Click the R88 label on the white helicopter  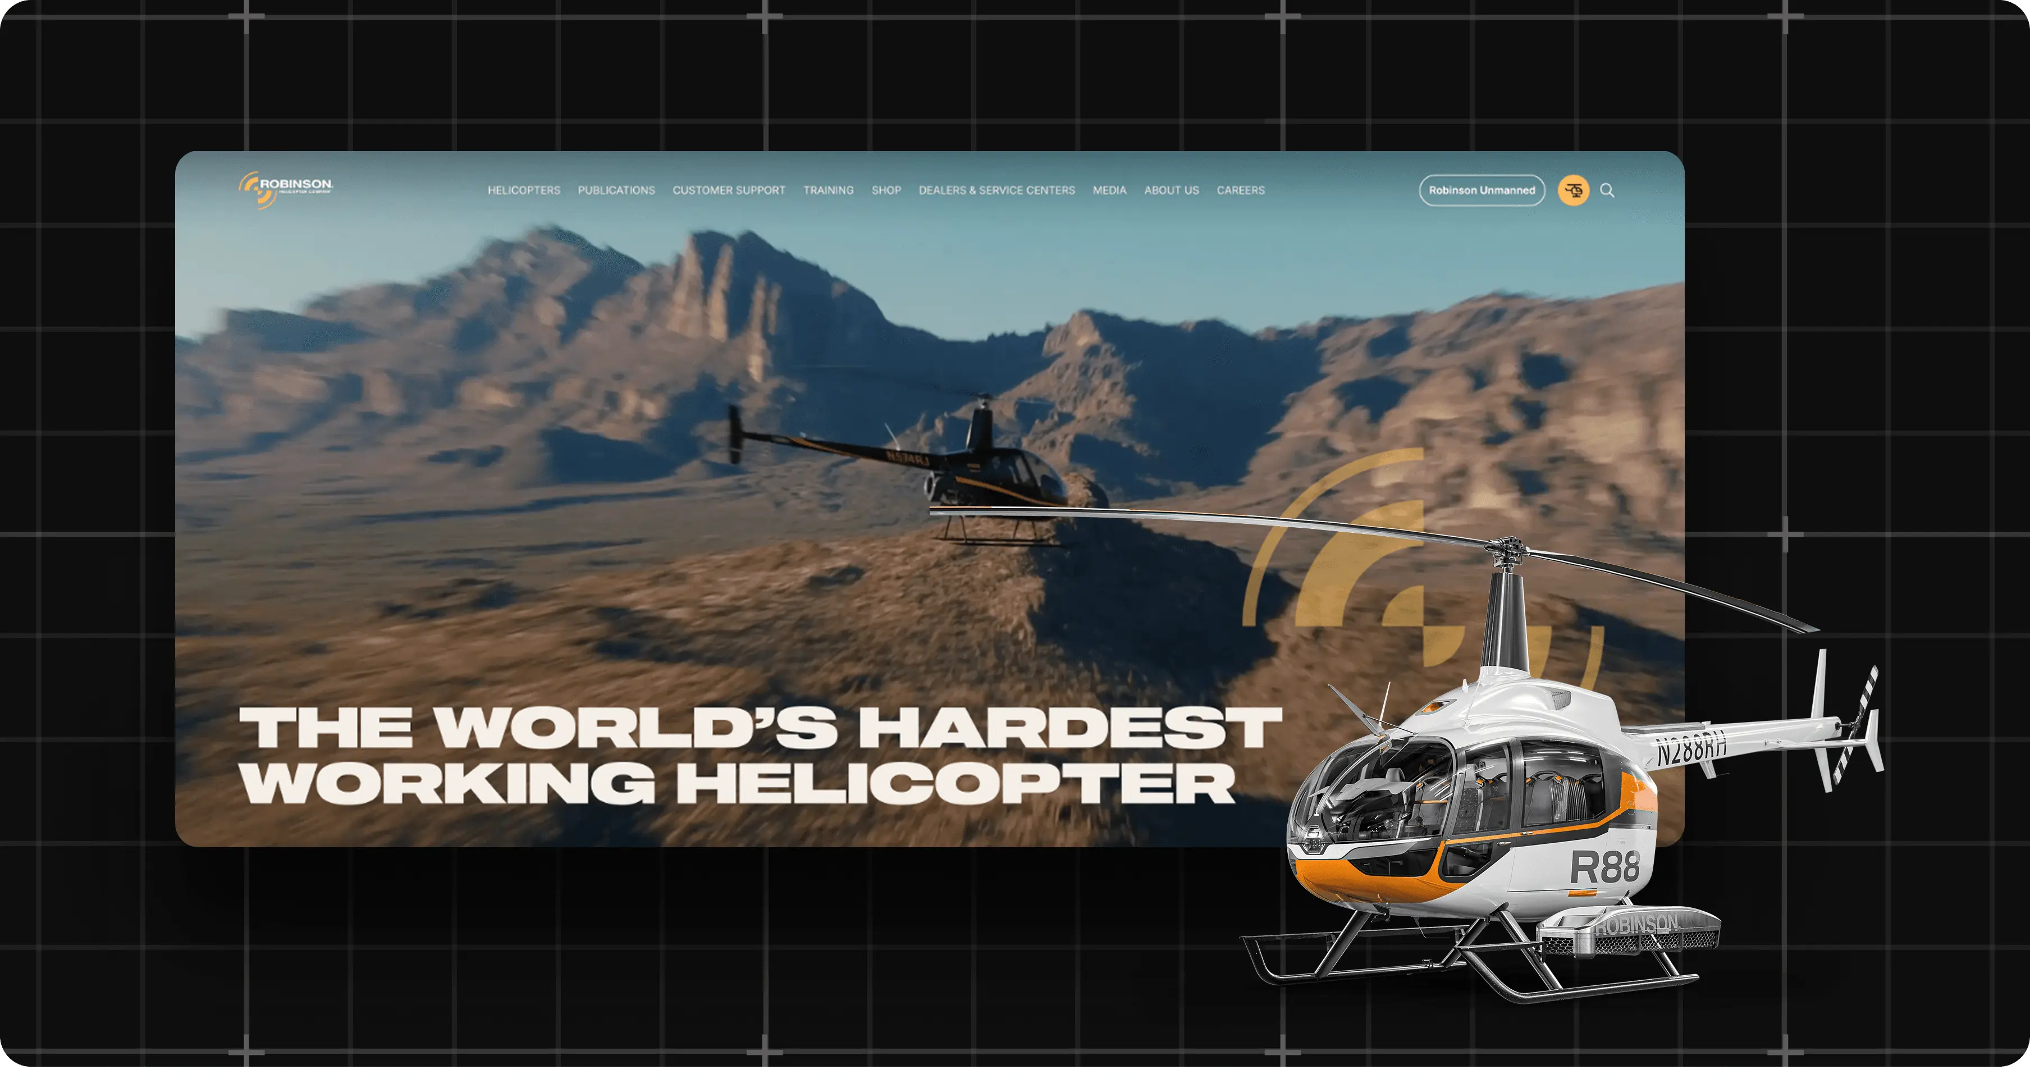pyautogui.click(x=1604, y=867)
